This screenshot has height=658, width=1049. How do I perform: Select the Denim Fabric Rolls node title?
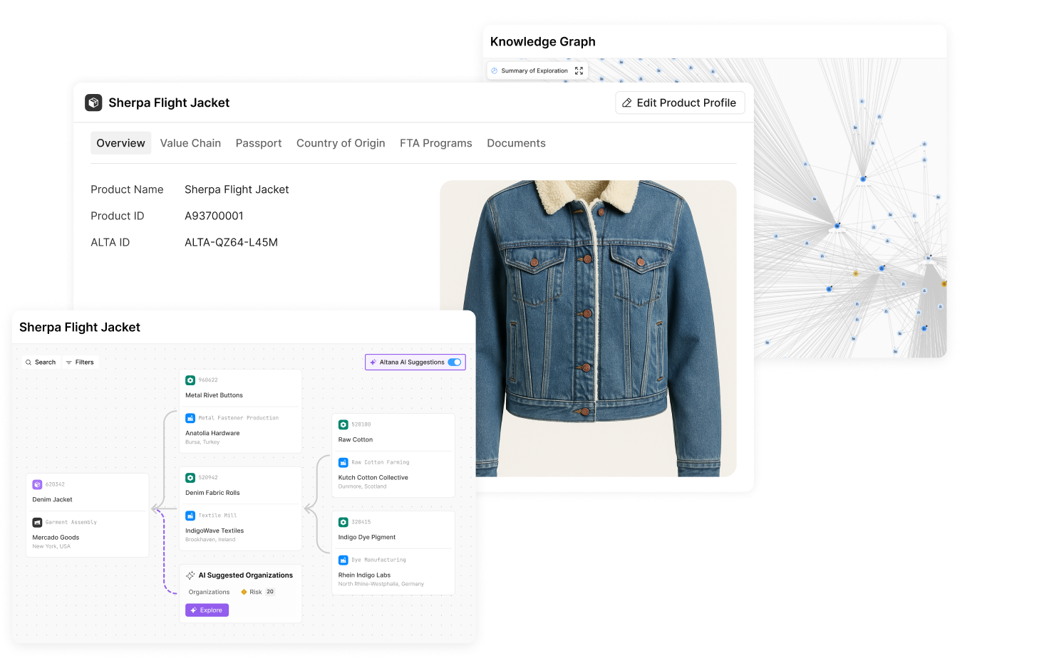pyautogui.click(x=212, y=493)
